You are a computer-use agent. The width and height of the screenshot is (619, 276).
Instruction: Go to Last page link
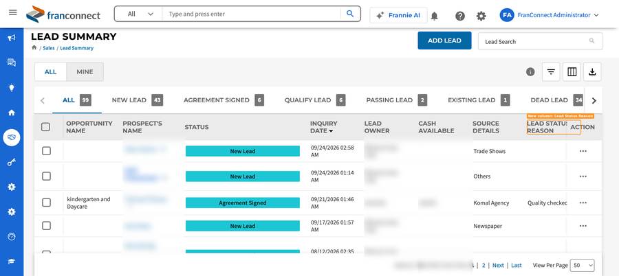(517, 265)
